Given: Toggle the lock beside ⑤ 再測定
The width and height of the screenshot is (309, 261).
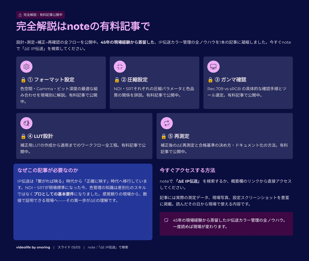Looking at the screenshot, I should click(x=163, y=136).
